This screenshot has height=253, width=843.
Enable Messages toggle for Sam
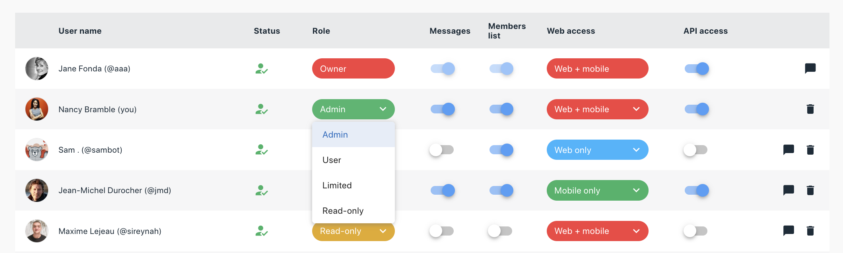pyautogui.click(x=442, y=150)
